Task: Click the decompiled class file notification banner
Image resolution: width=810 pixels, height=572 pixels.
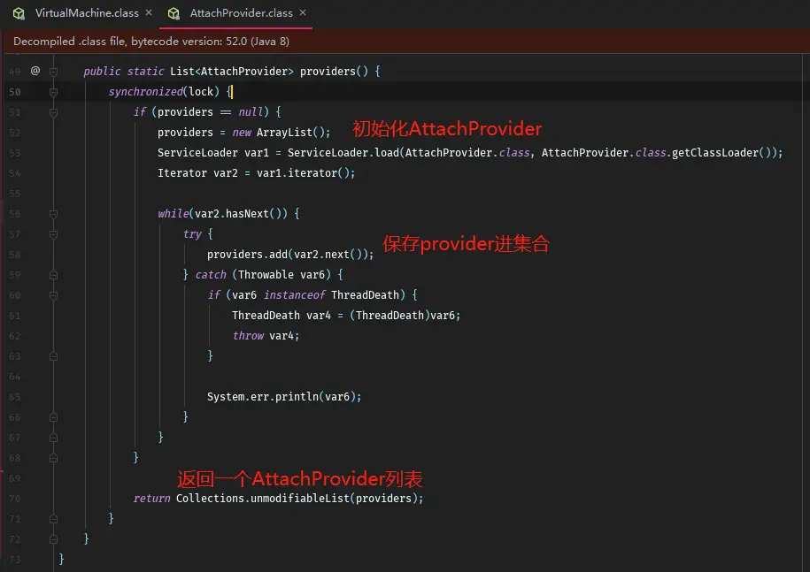Action: 405,42
